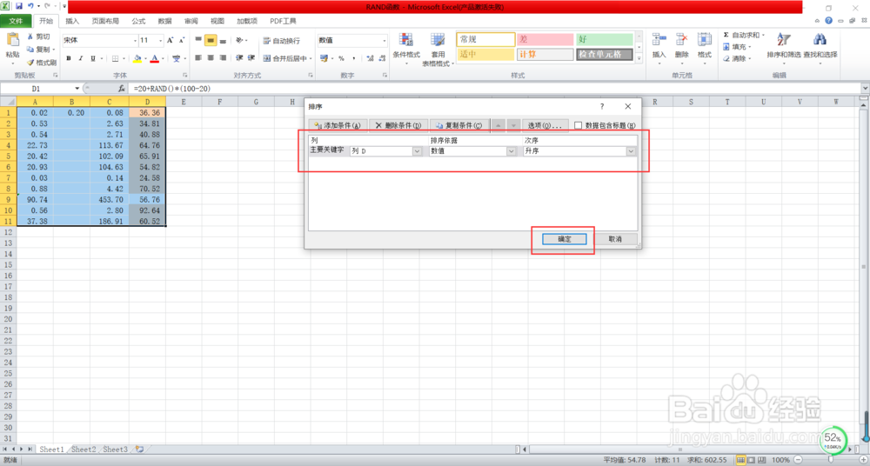Click the help question mark in ribbon
Image resolution: width=870 pixels, height=466 pixels.
(829, 21)
